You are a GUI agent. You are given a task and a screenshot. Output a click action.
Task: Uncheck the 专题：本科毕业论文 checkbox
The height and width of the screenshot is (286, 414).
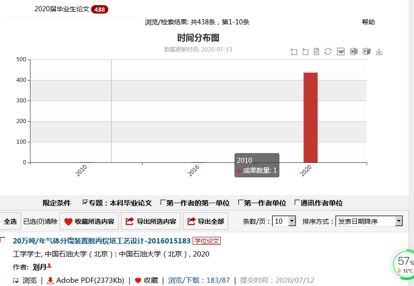(85, 203)
